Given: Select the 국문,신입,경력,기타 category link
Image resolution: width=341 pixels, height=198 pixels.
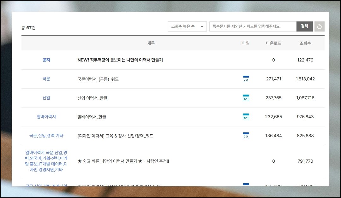Looking at the screenshot, I should coord(46,136).
